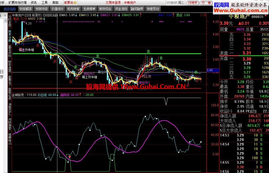The width and height of the screenshot is (269, 173).
Task: Select the 盘前必读 side tab
Action: (x=10, y=93)
